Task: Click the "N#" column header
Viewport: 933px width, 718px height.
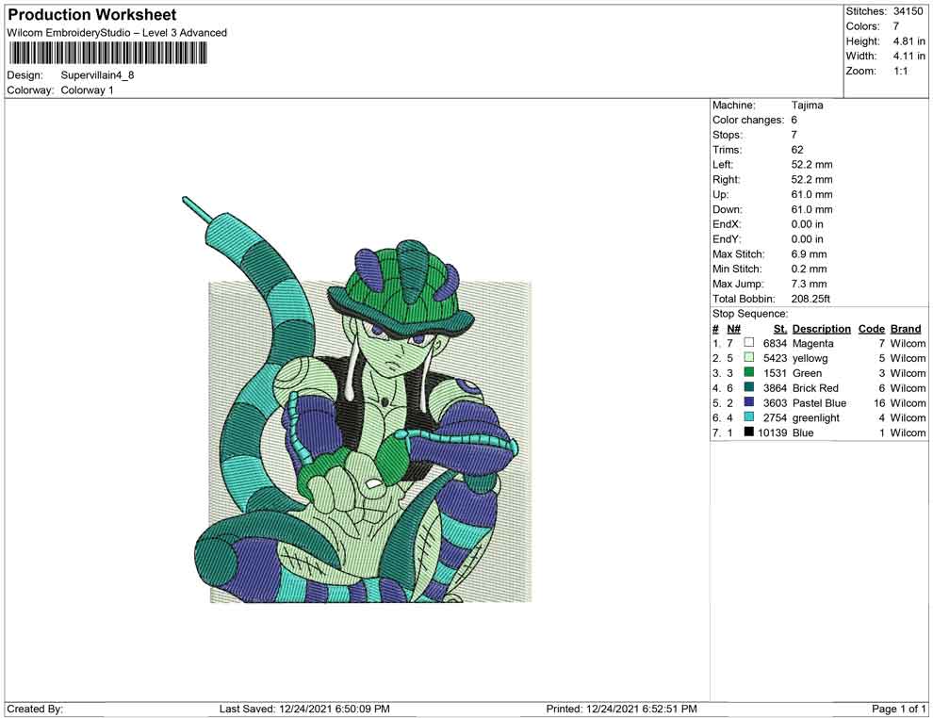Action: click(x=733, y=329)
